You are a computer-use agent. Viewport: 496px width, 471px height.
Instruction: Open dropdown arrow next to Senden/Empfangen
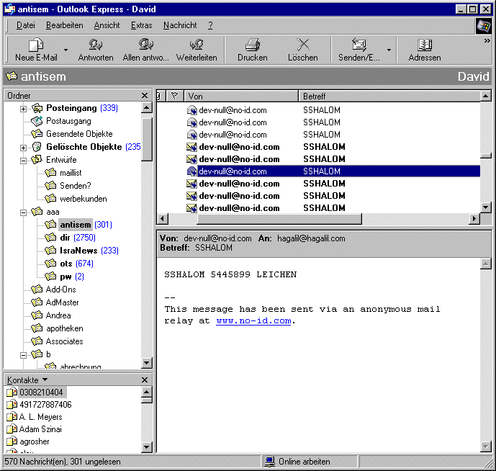(389, 50)
